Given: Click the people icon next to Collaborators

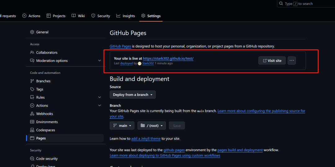Looking at the screenshot, I should pyautogui.click(x=32, y=52).
